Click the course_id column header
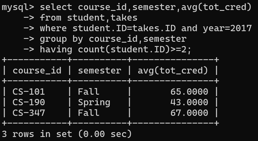 tap(37, 70)
